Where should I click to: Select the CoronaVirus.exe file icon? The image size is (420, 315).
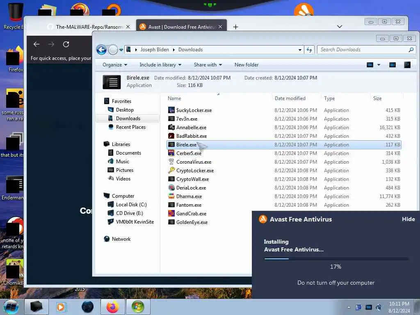click(x=171, y=162)
